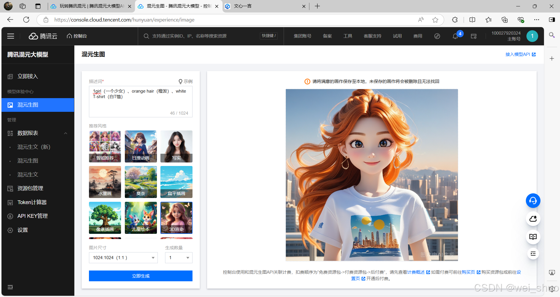Open the floating documentation book icon

coord(533,237)
